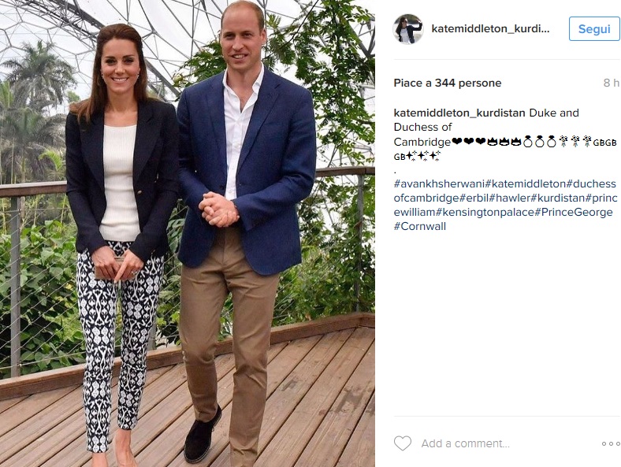Click the main post photo

coord(188,233)
